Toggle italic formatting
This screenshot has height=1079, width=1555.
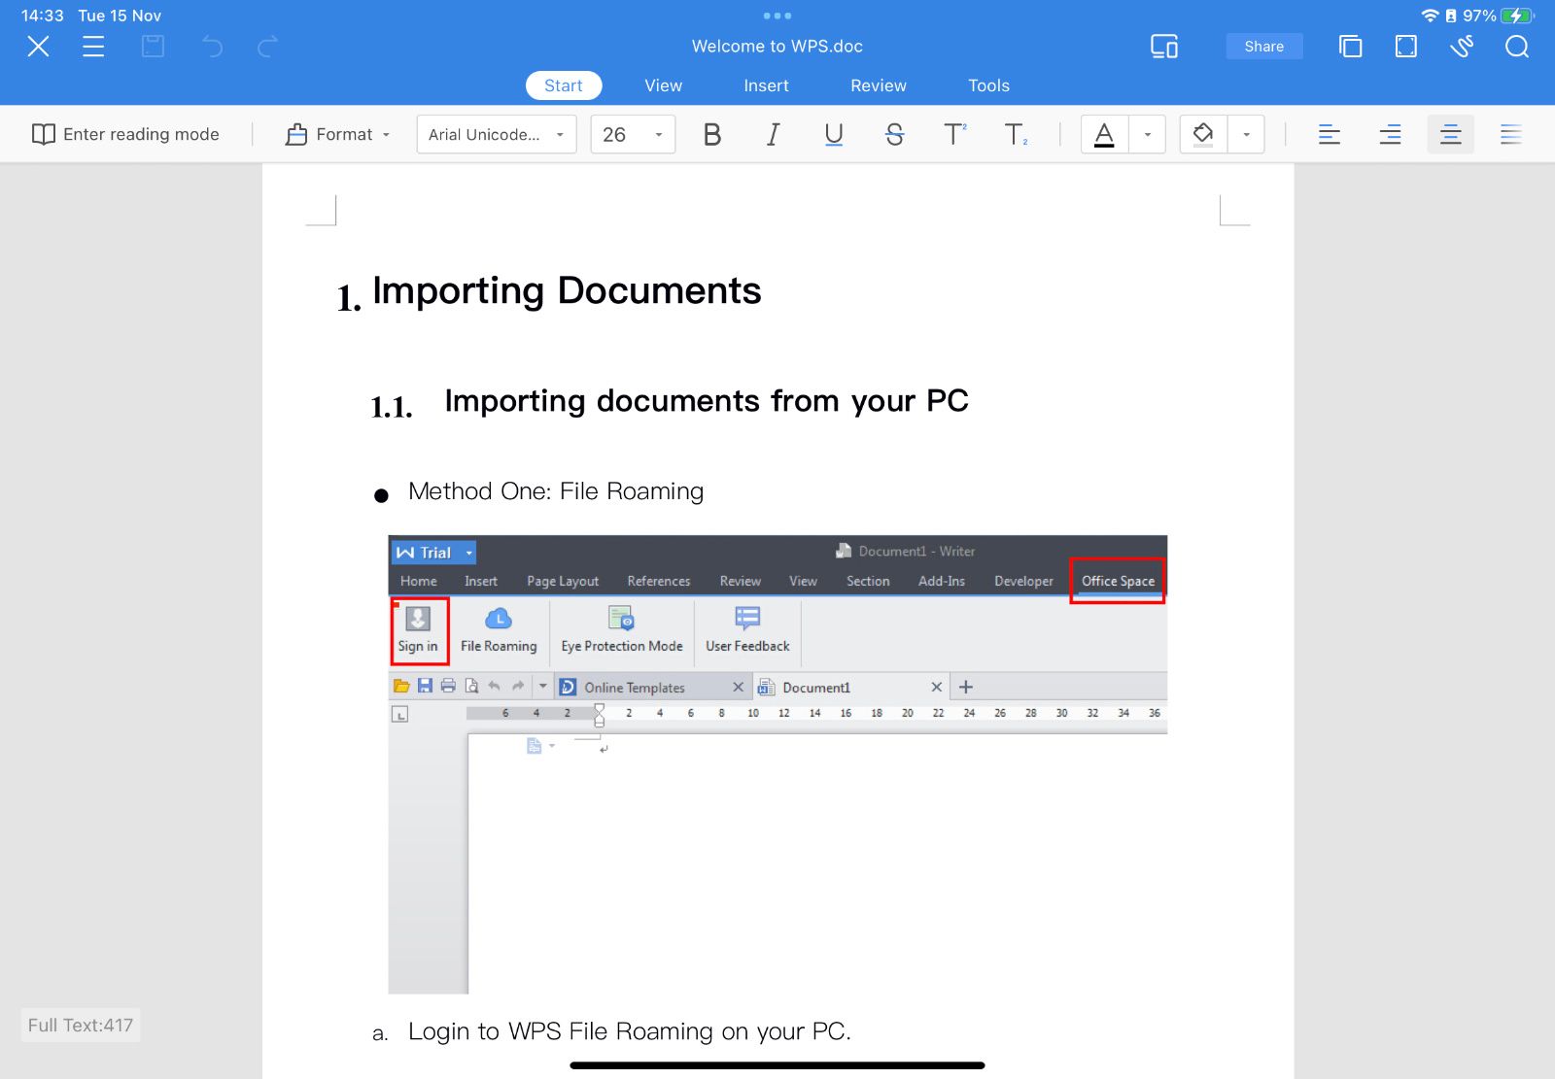[772, 134]
